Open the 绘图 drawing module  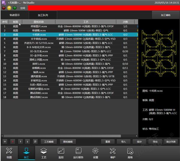9,153
